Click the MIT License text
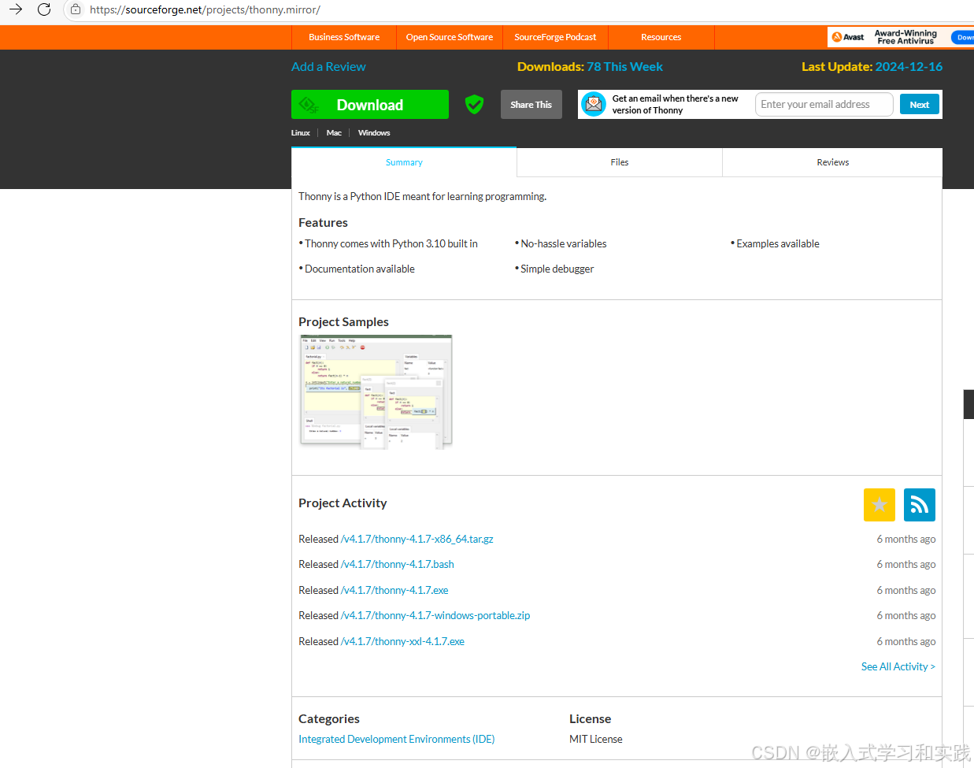974x768 pixels. point(596,740)
